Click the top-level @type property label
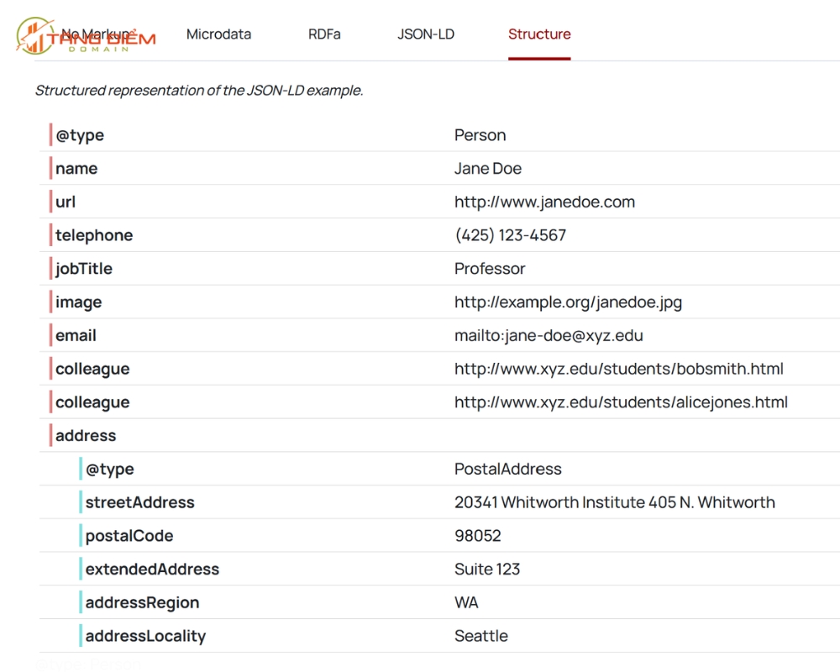This screenshot has height=672, width=840. coord(80,135)
